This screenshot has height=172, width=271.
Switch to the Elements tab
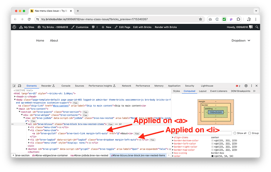tap(32, 86)
